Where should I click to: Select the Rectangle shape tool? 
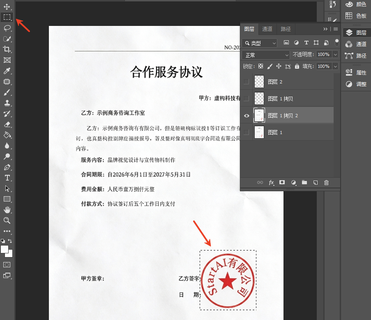point(7,199)
